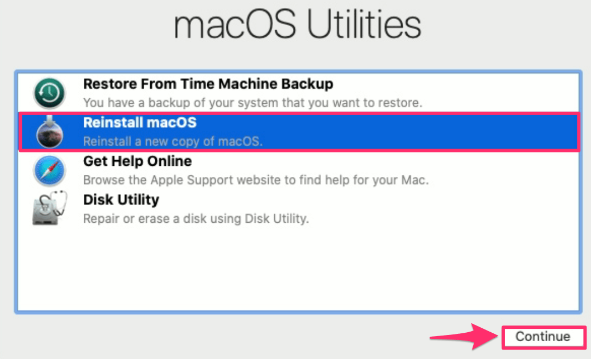The image size is (591, 359).
Task: Click the pink arrow pointing to Continue
Action: tap(464, 337)
